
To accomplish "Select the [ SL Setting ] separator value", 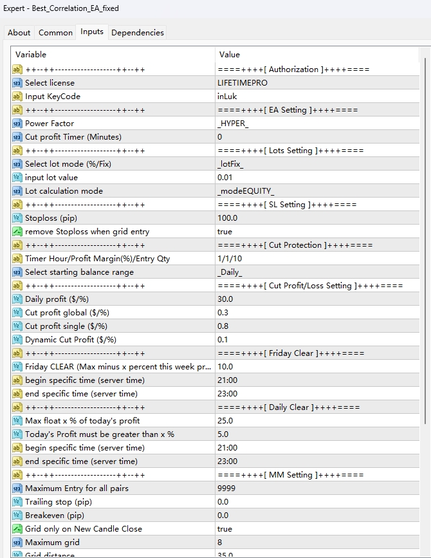I will (317, 205).
